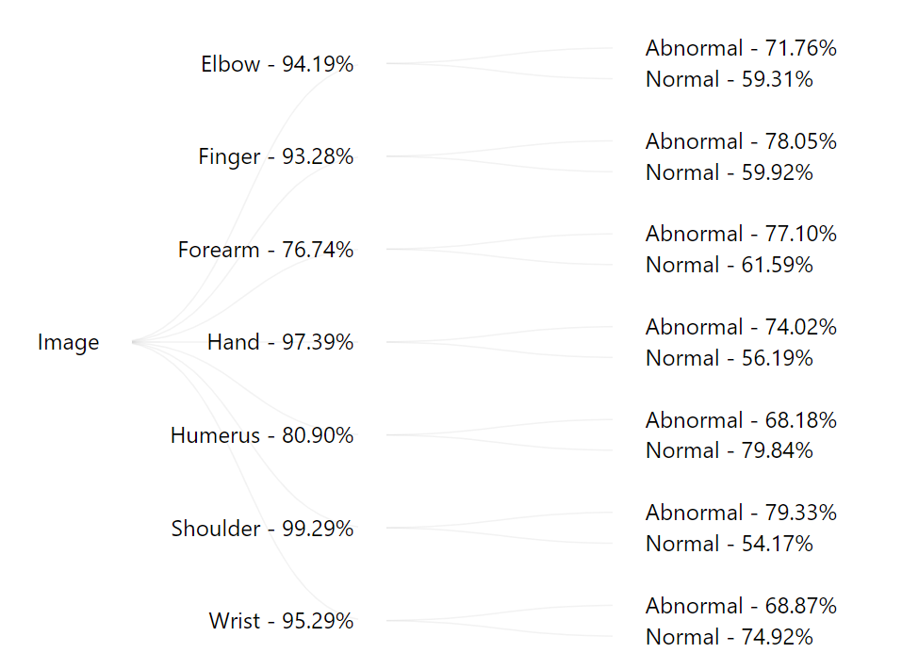This screenshot has height=669, width=902.
Task: Select Finger's Abnormal - 78.05% leaf
Action: pyautogui.click(x=741, y=141)
